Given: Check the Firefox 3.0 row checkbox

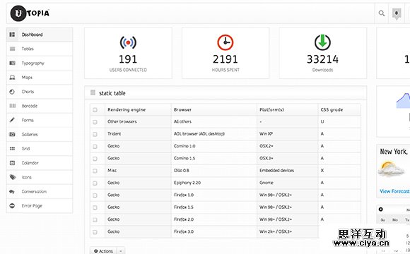Looking at the screenshot, I should pos(95,232).
